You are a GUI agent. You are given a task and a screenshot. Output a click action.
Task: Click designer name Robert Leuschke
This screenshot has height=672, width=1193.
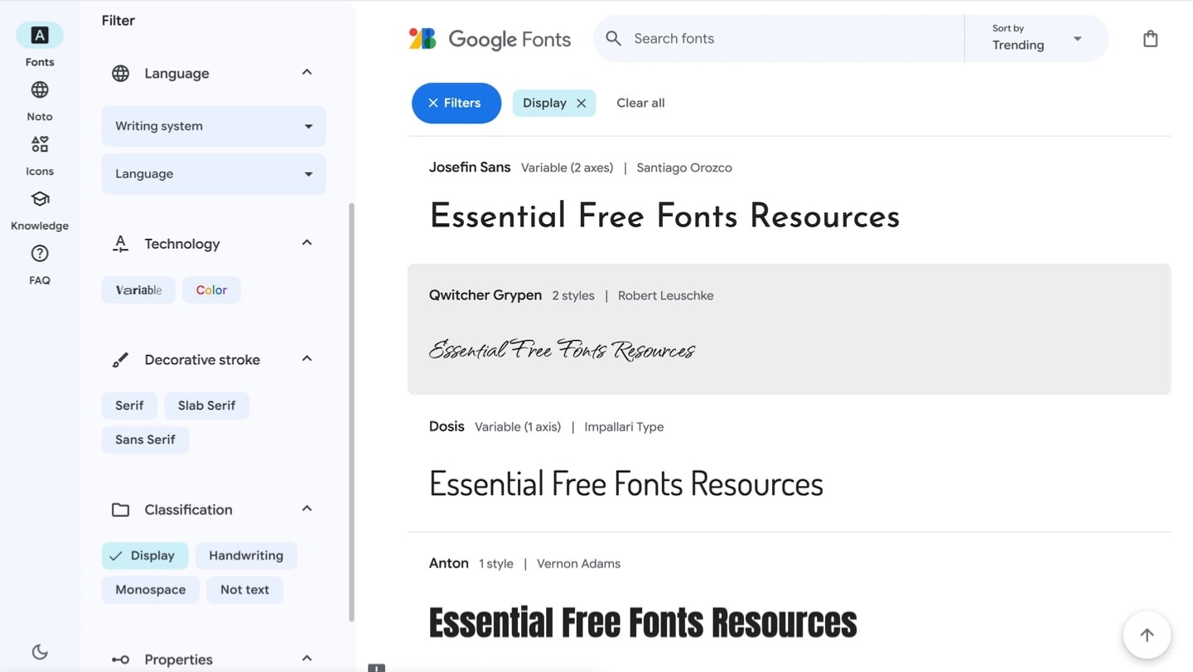(x=665, y=295)
